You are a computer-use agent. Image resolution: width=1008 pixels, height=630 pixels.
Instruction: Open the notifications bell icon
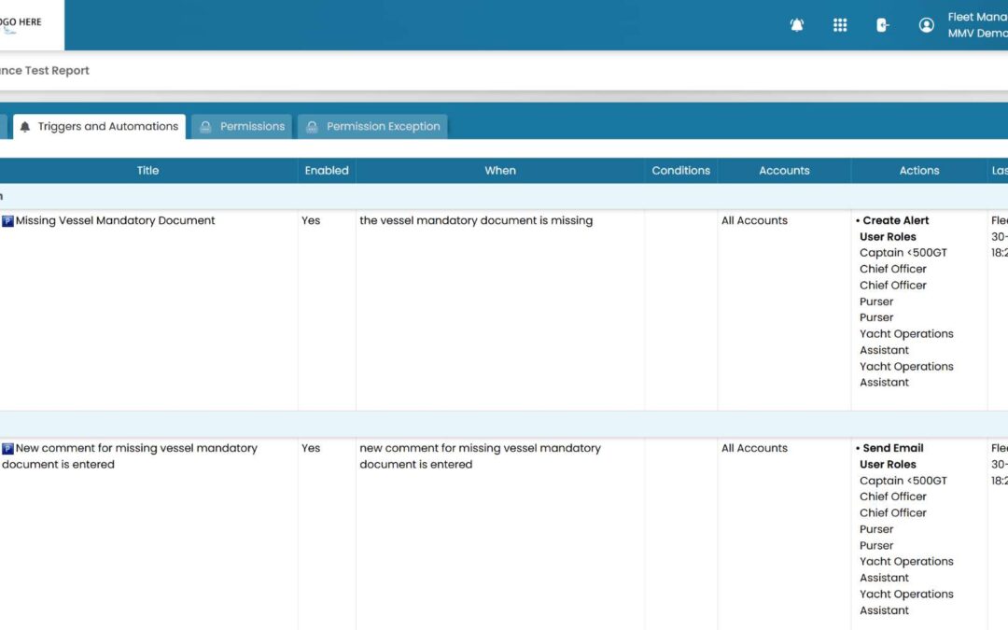click(x=796, y=25)
